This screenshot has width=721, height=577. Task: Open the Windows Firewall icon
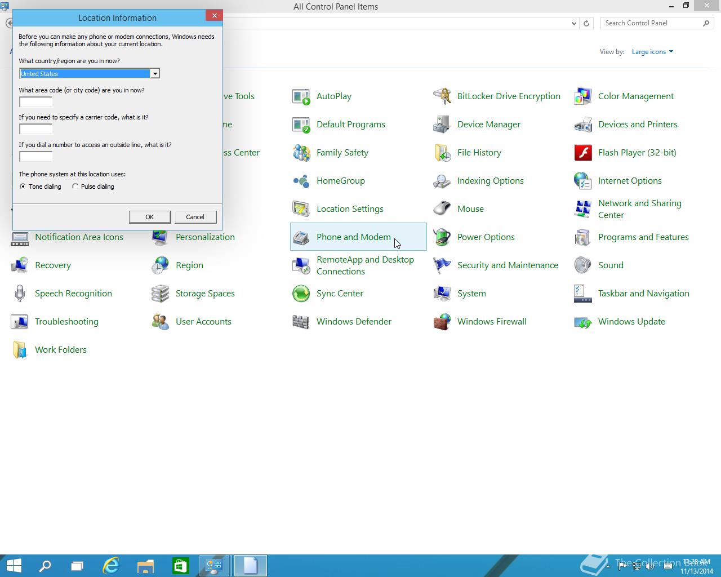coord(442,322)
